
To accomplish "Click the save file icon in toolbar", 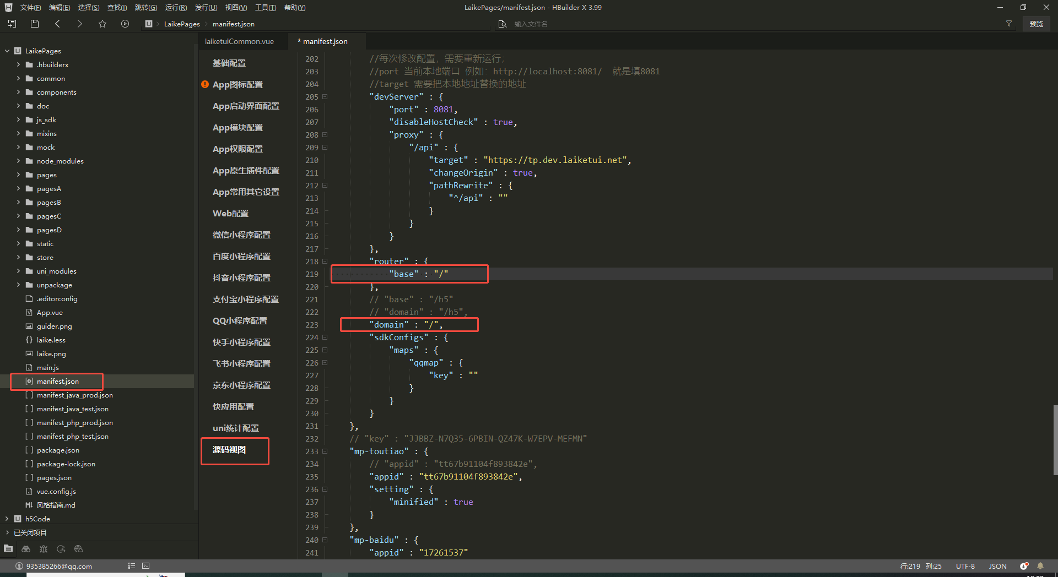I will [35, 24].
